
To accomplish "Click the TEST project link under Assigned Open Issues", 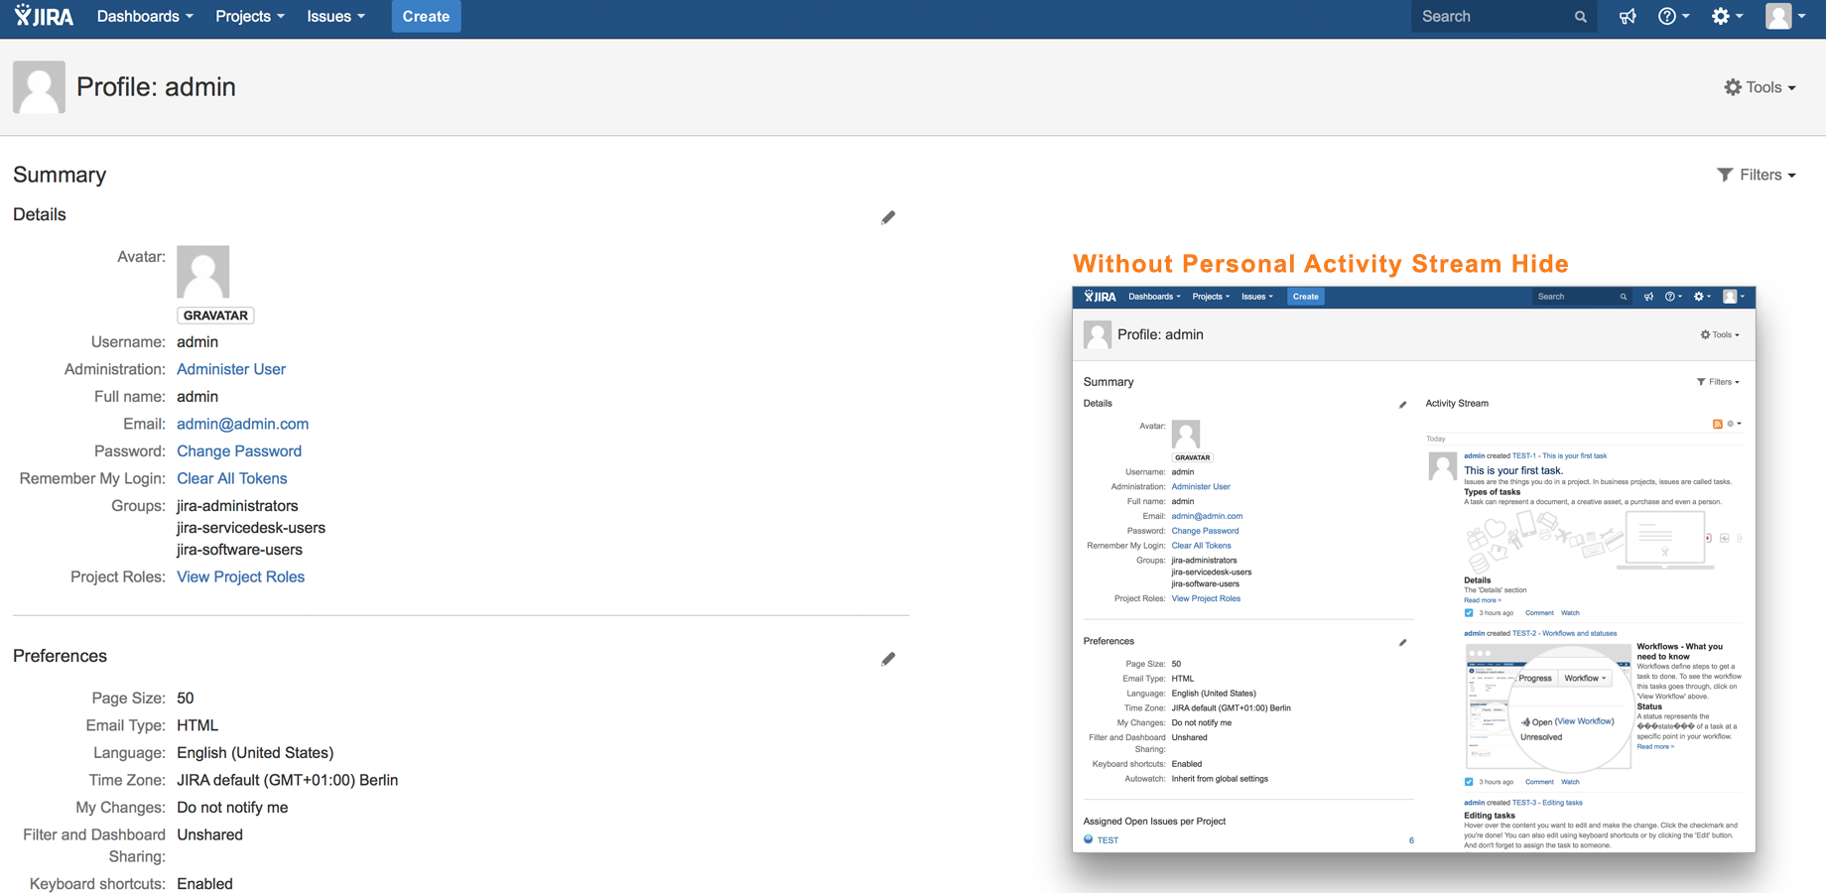I will pos(1108,840).
